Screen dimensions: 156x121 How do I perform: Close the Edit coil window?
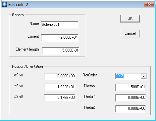[x=149, y=5]
